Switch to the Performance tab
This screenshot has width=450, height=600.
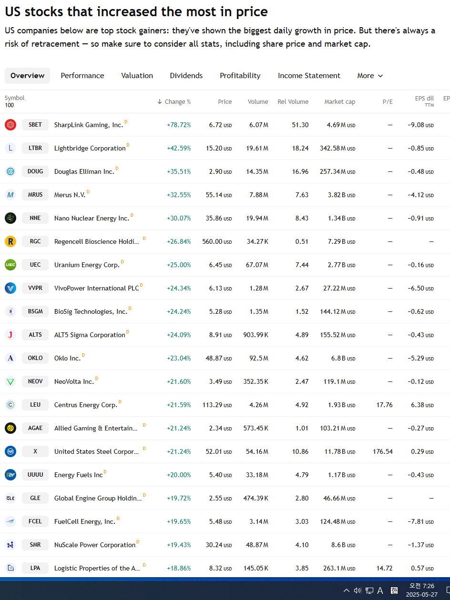(x=82, y=76)
